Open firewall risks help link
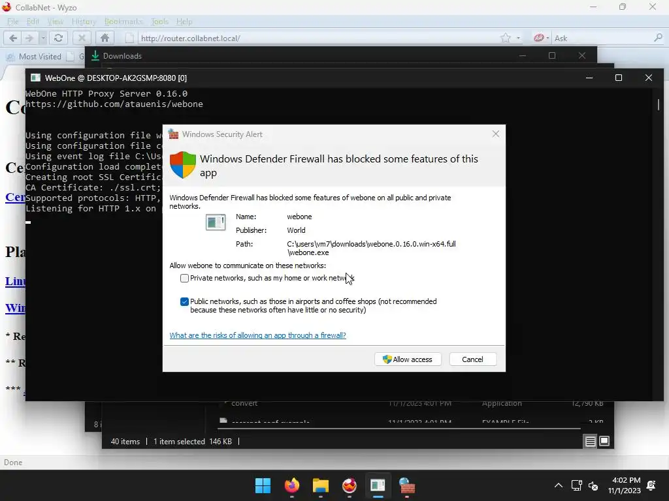The height and width of the screenshot is (501, 669). coord(257,335)
